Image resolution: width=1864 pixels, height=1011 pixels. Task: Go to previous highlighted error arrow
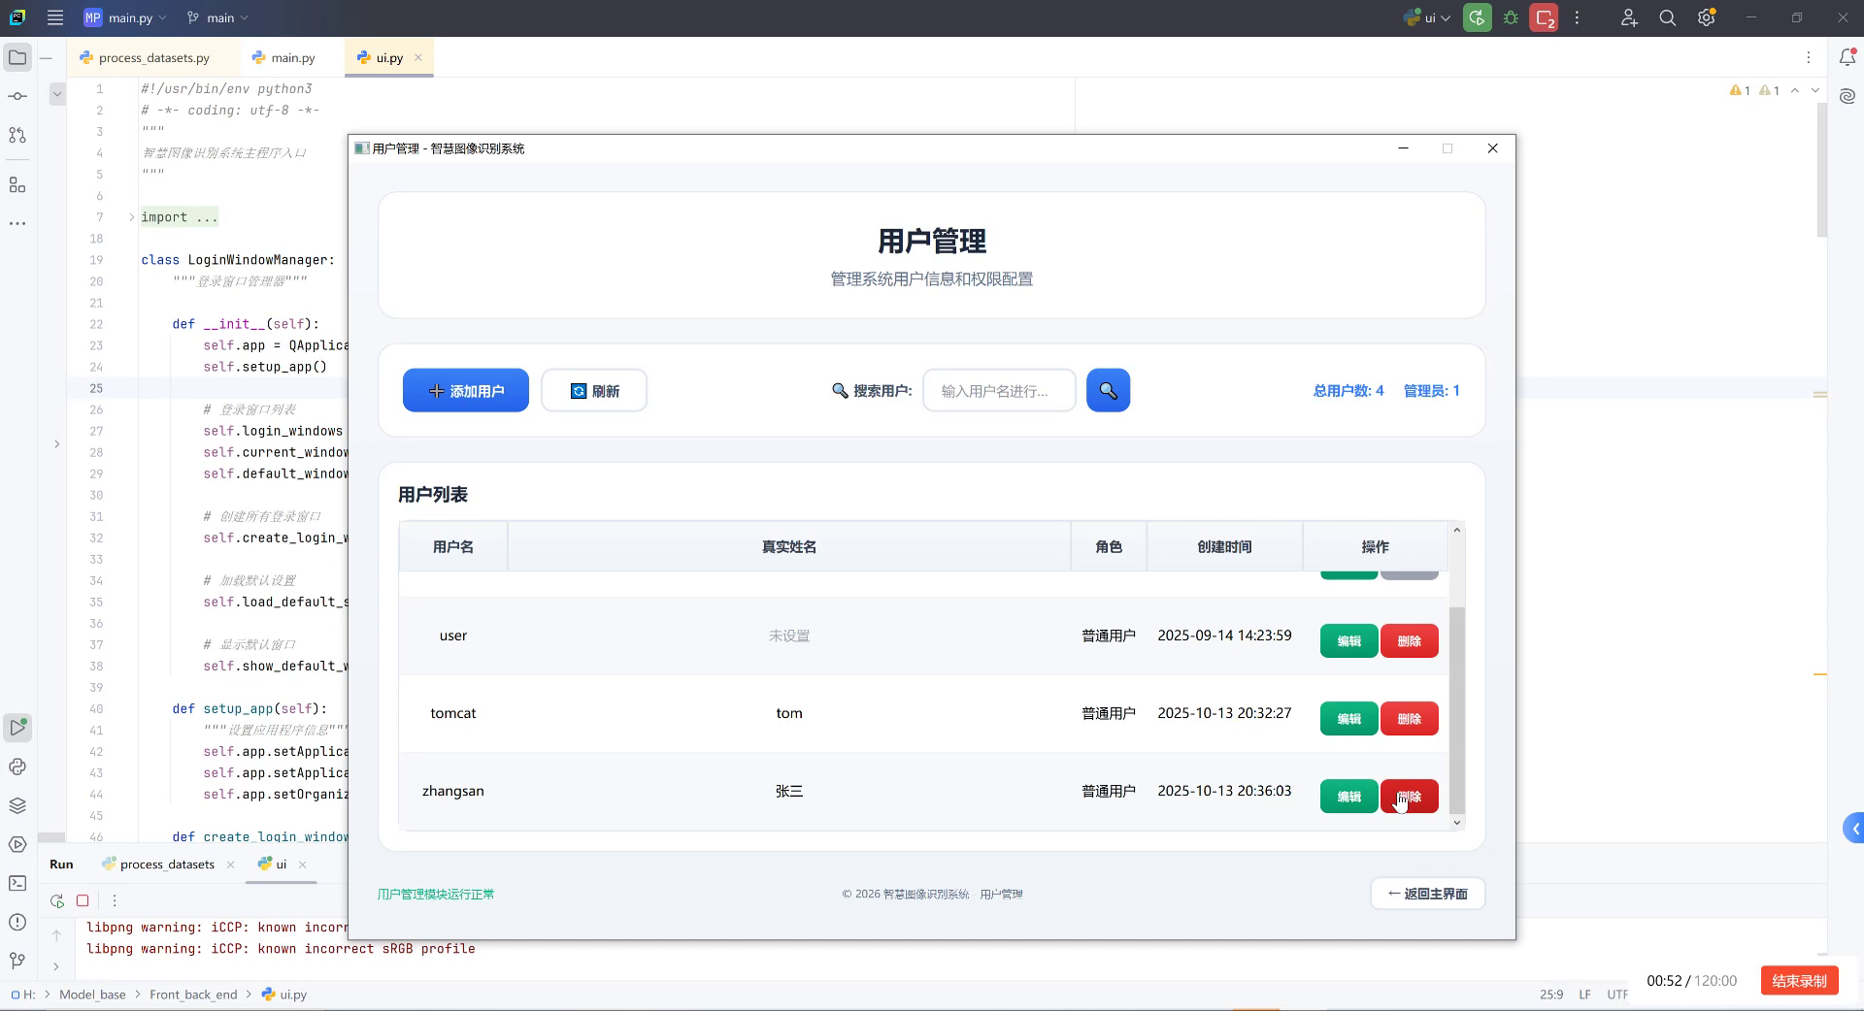(1795, 90)
